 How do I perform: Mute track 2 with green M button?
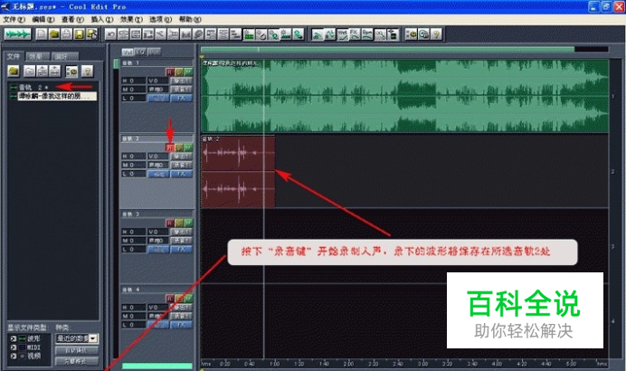[188, 147]
